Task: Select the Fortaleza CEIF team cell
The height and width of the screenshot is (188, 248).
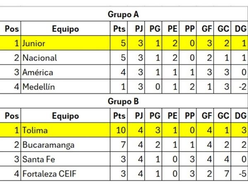Action: point(65,174)
